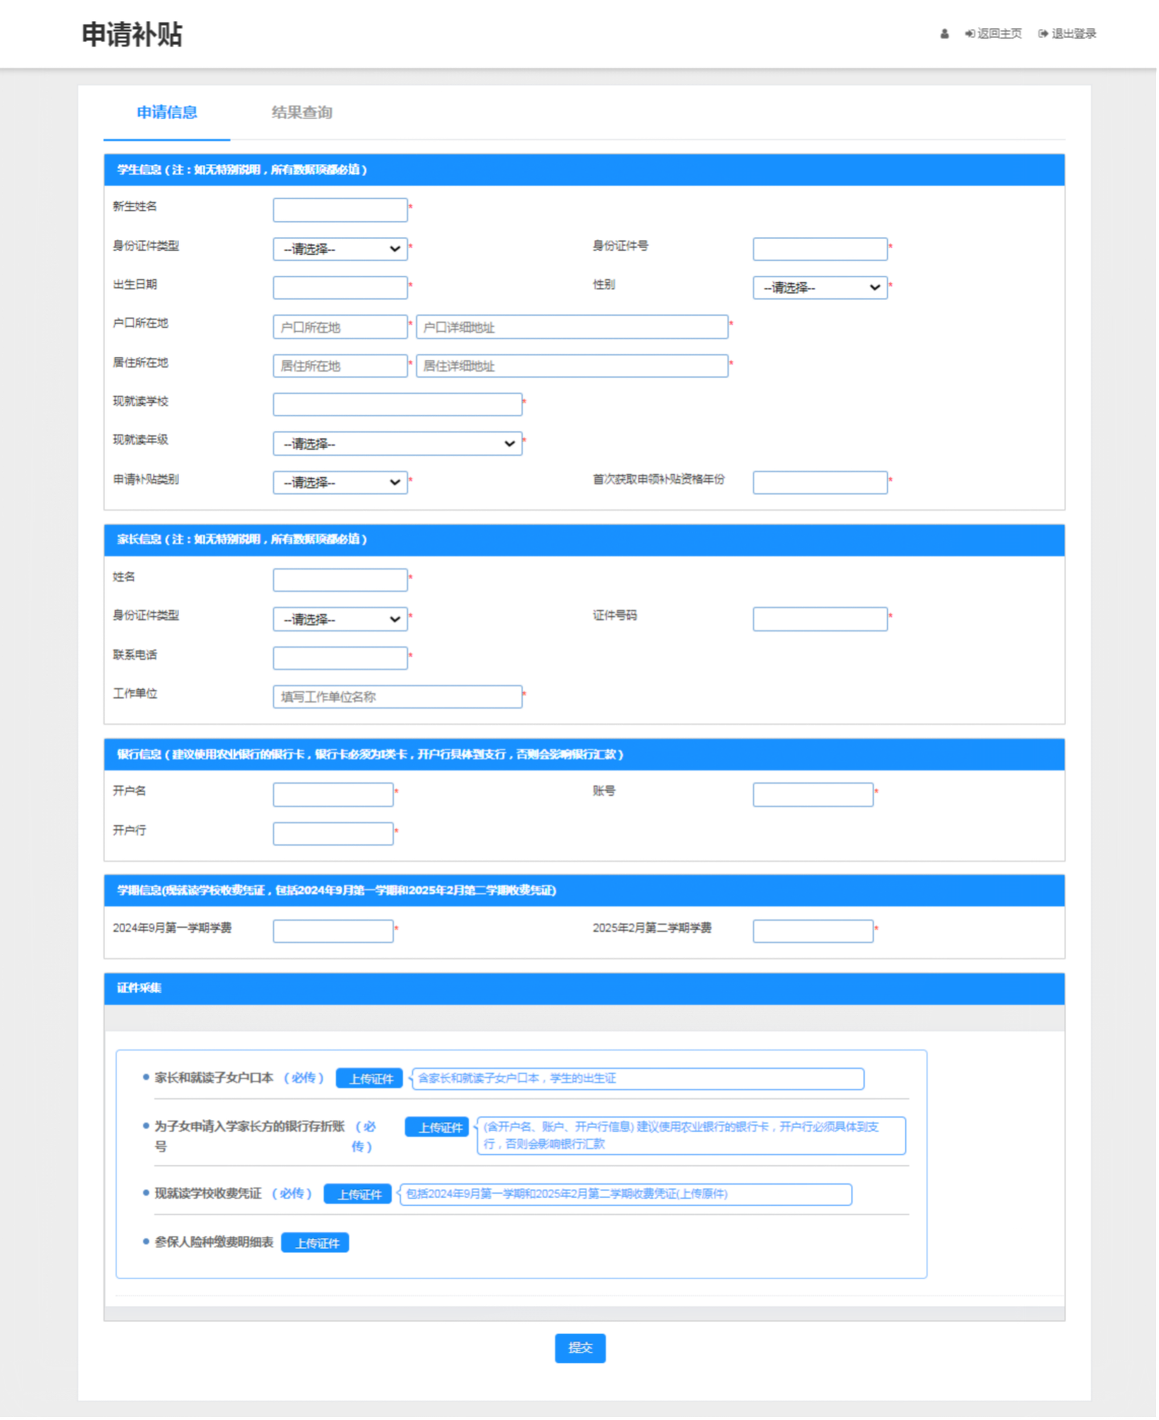Click the 出生日期 input field
The width and height of the screenshot is (1159, 1420).
coord(340,288)
